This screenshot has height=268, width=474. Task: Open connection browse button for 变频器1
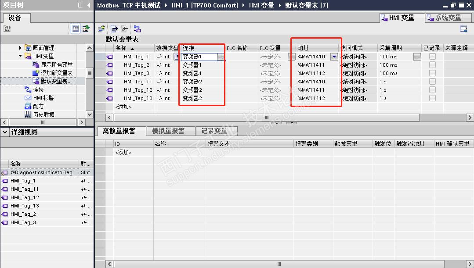pos(221,57)
